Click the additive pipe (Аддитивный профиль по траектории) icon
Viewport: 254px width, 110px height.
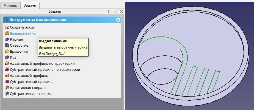tap(7, 64)
